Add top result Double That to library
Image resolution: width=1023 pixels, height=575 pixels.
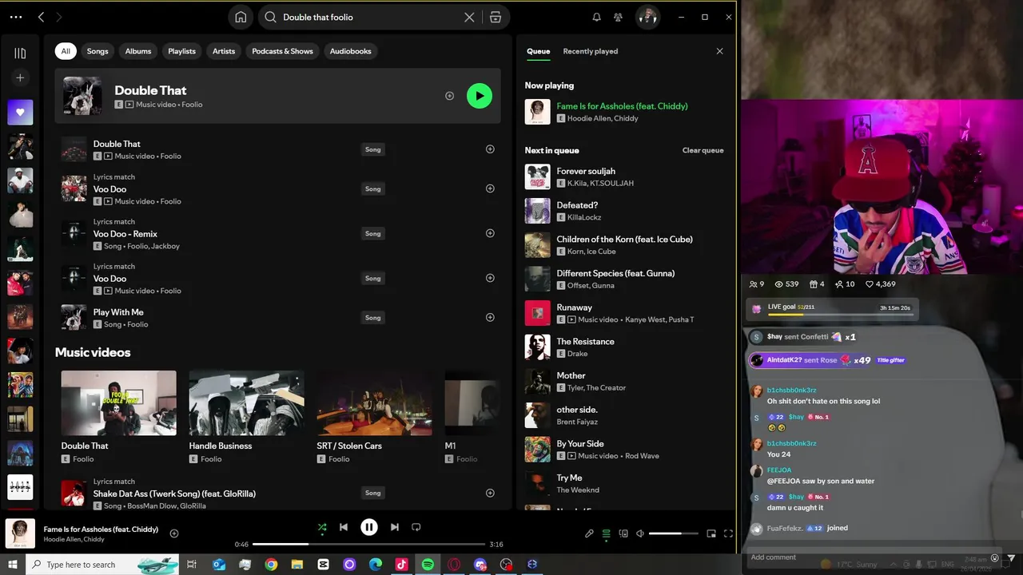[x=449, y=96]
